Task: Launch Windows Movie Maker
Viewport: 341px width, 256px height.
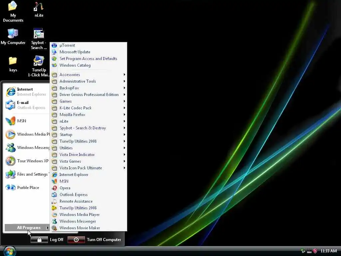Action: pyautogui.click(x=89, y=228)
